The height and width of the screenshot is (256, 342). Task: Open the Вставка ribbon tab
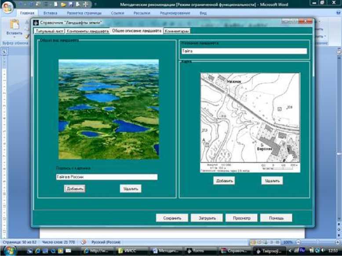click(50, 13)
